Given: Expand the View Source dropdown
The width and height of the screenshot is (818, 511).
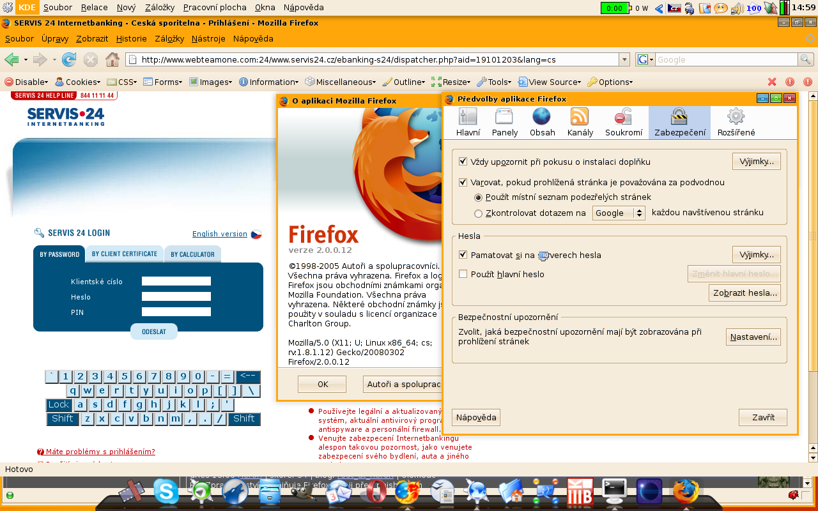Looking at the screenshot, I should pyautogui.click(x=549, y=82).
